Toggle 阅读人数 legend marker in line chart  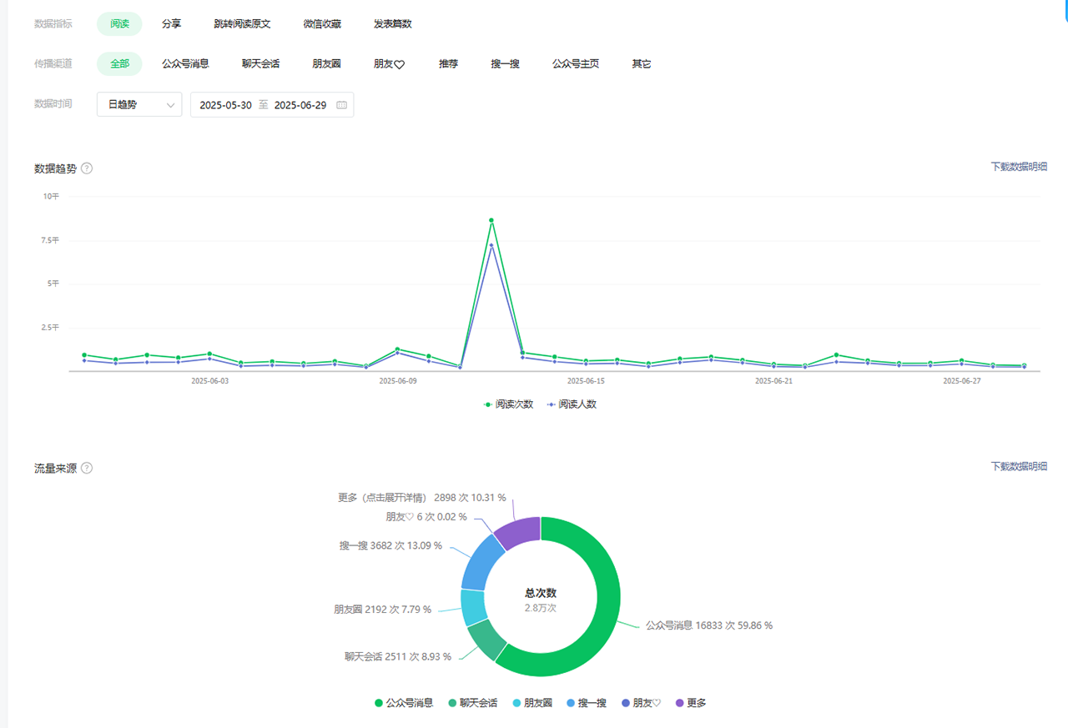[x=551, y=404]
